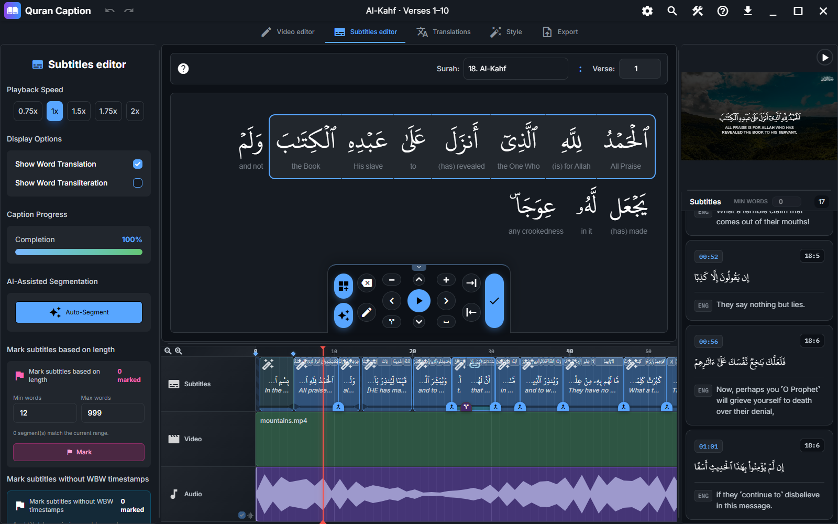Confirm selection with the tall checkmark button
Image resolution: width=838 pixels, height=524 pixels.
[x=494, y=301]
